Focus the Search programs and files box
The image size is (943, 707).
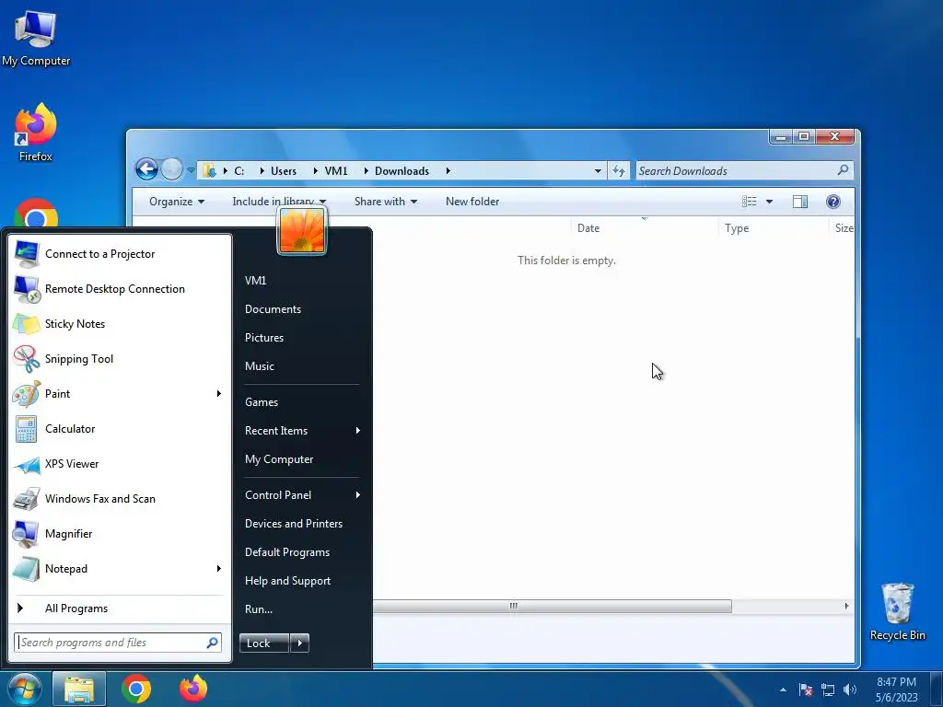click(118, 643)
